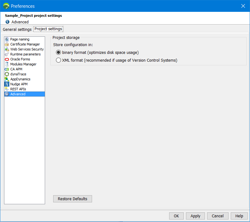This screenshot has width=250, height=222.
Task: Select binary format storage option
Action: coord(58,53)
